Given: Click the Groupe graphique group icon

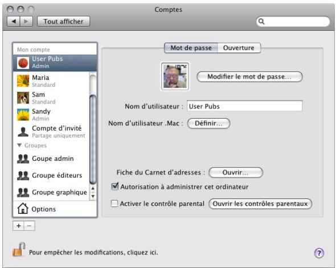Looking at the screenshot, I should [x=23, y=193].
